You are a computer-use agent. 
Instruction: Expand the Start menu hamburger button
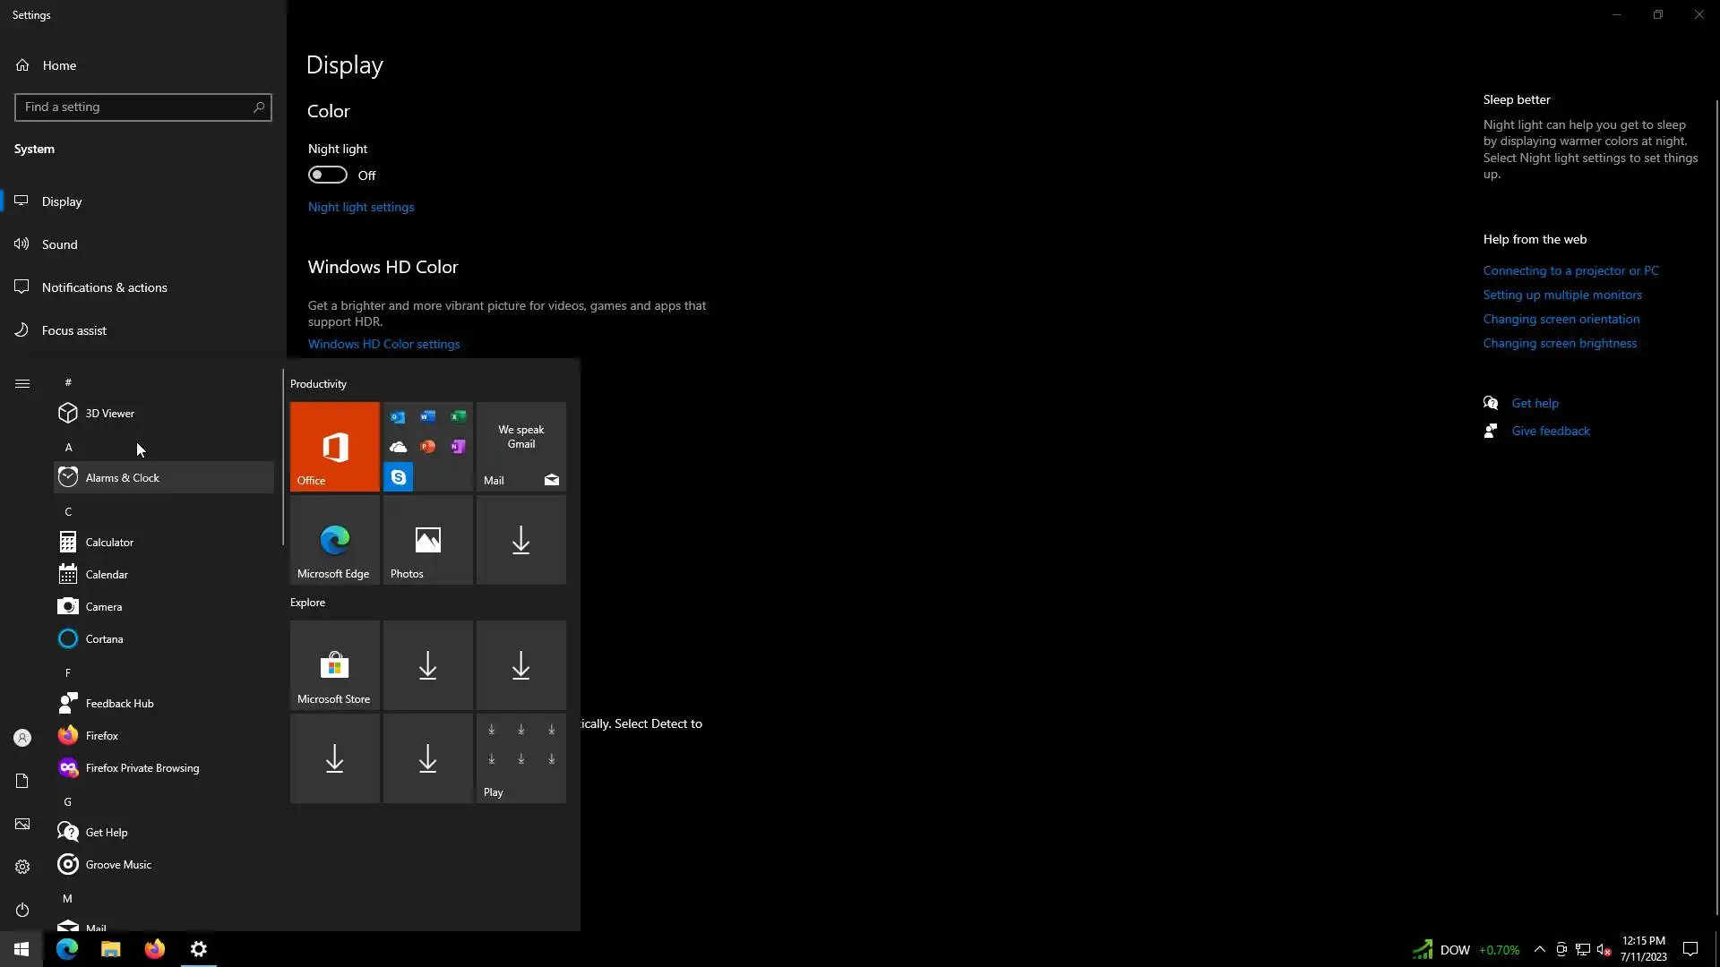pyautogui.click(x=22, y=383)
